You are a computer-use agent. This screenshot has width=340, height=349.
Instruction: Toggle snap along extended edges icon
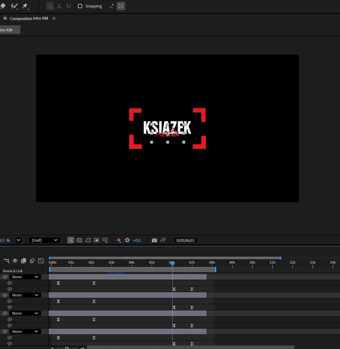point(112,6)
